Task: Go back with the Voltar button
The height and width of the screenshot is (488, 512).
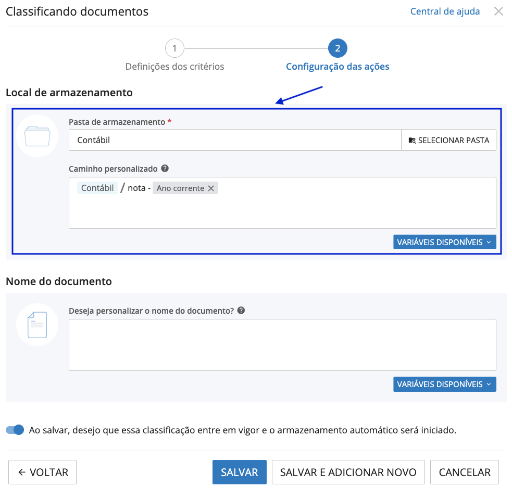Action: pyautogui.click(x=43, y=472)
